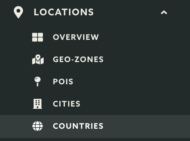Collapse the Locations section chevron
The height and width of the screenshot is (141, 190).
164,12
